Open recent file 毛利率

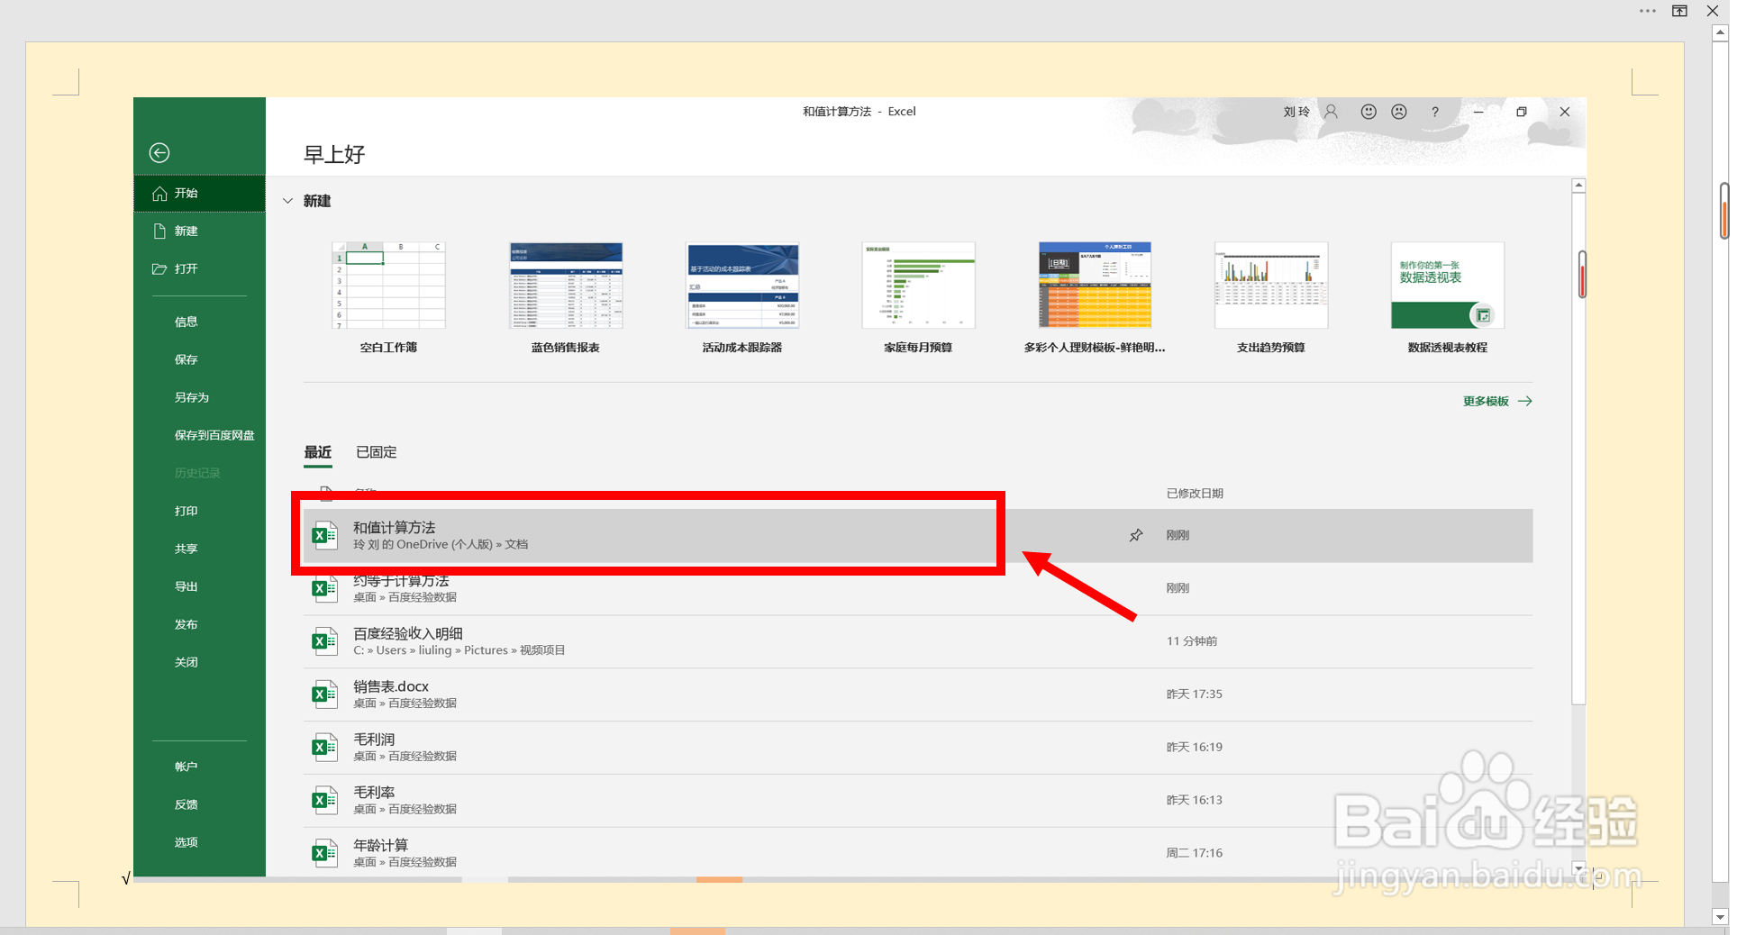[x=918, y=800]
